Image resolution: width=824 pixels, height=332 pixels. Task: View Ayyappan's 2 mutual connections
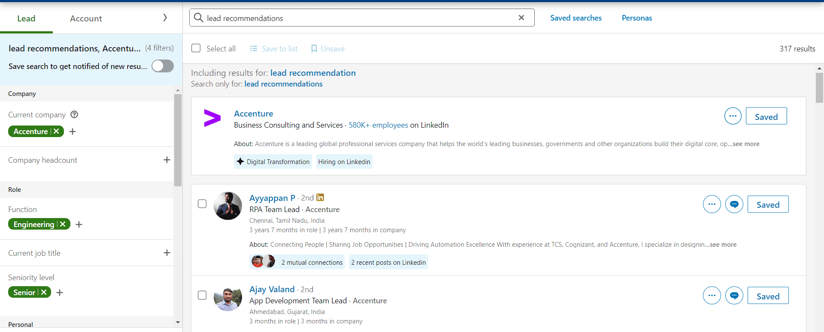(x=297, y=262)
